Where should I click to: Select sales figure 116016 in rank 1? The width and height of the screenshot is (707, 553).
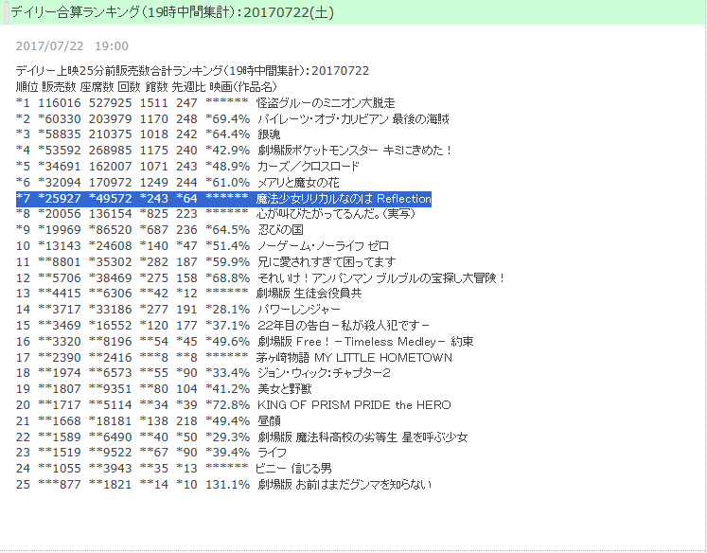(x=60, y=103)
